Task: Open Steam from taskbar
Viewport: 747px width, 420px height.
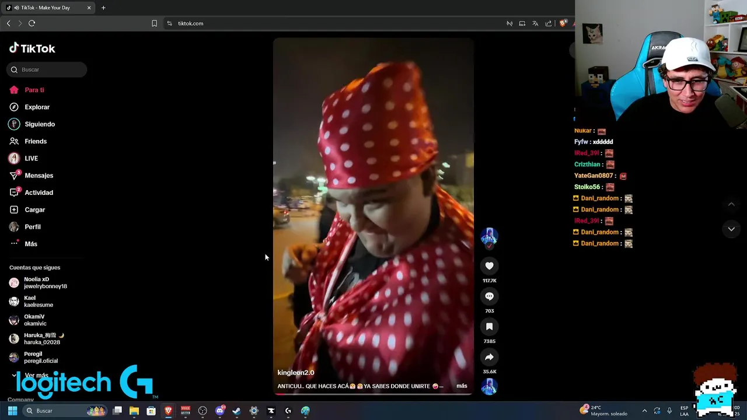Action: 237,411
